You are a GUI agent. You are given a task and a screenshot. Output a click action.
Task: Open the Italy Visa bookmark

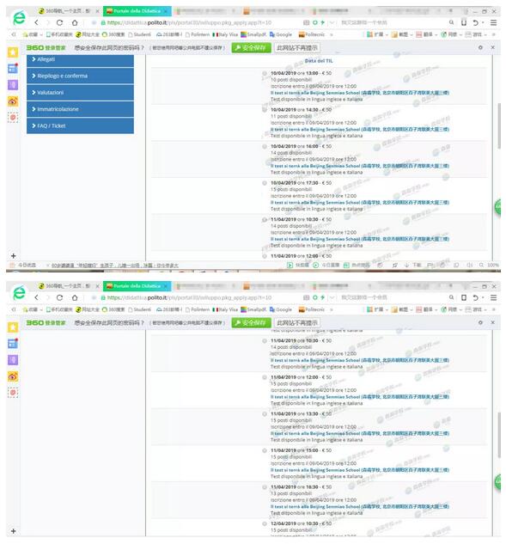coord(225,34)
